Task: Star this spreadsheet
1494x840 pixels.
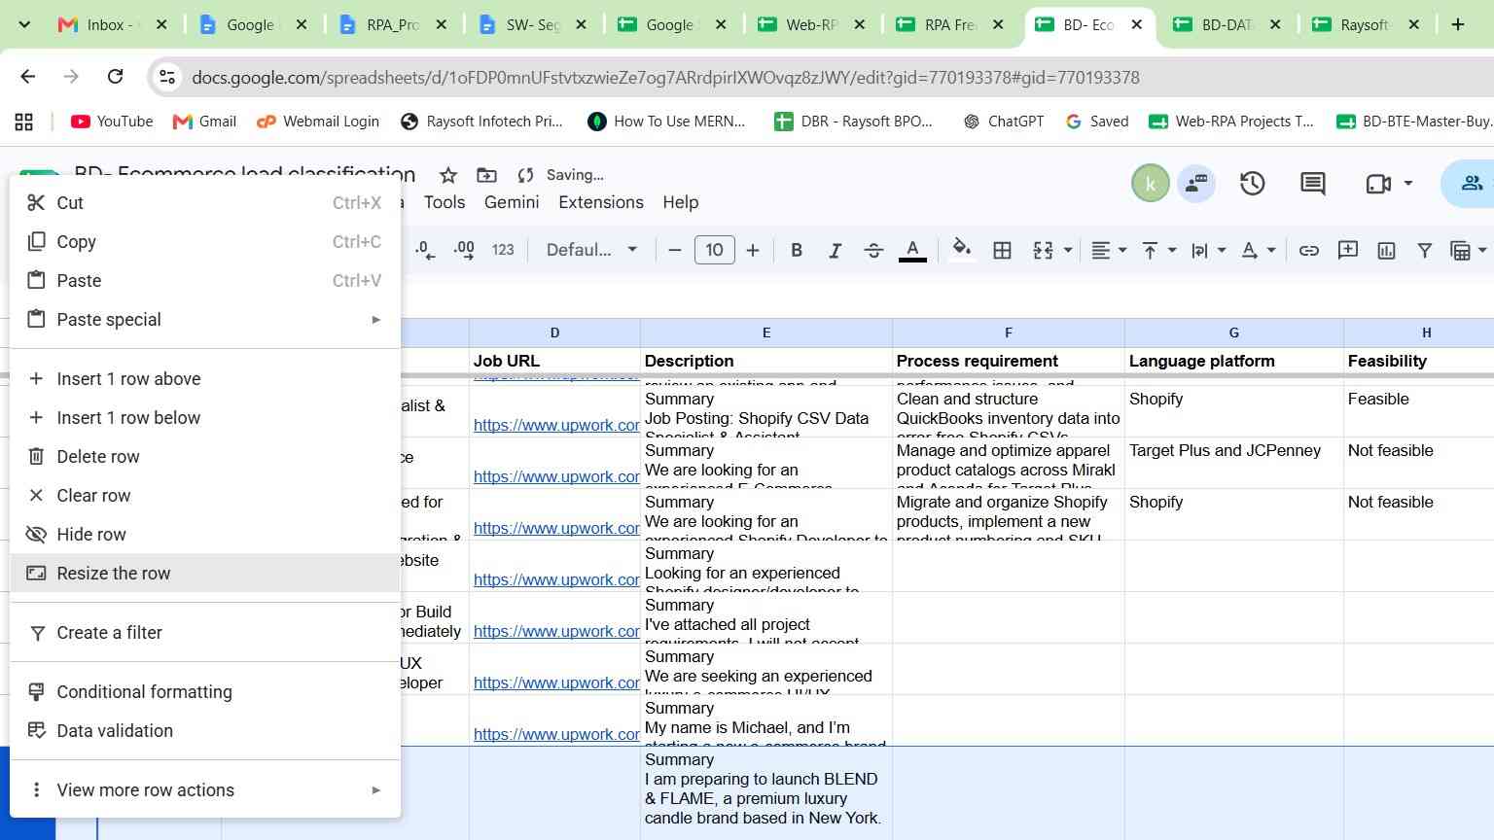Action: 448,175
